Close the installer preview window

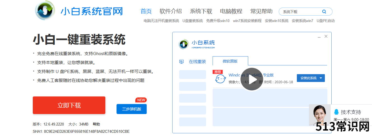coord(326,36)
